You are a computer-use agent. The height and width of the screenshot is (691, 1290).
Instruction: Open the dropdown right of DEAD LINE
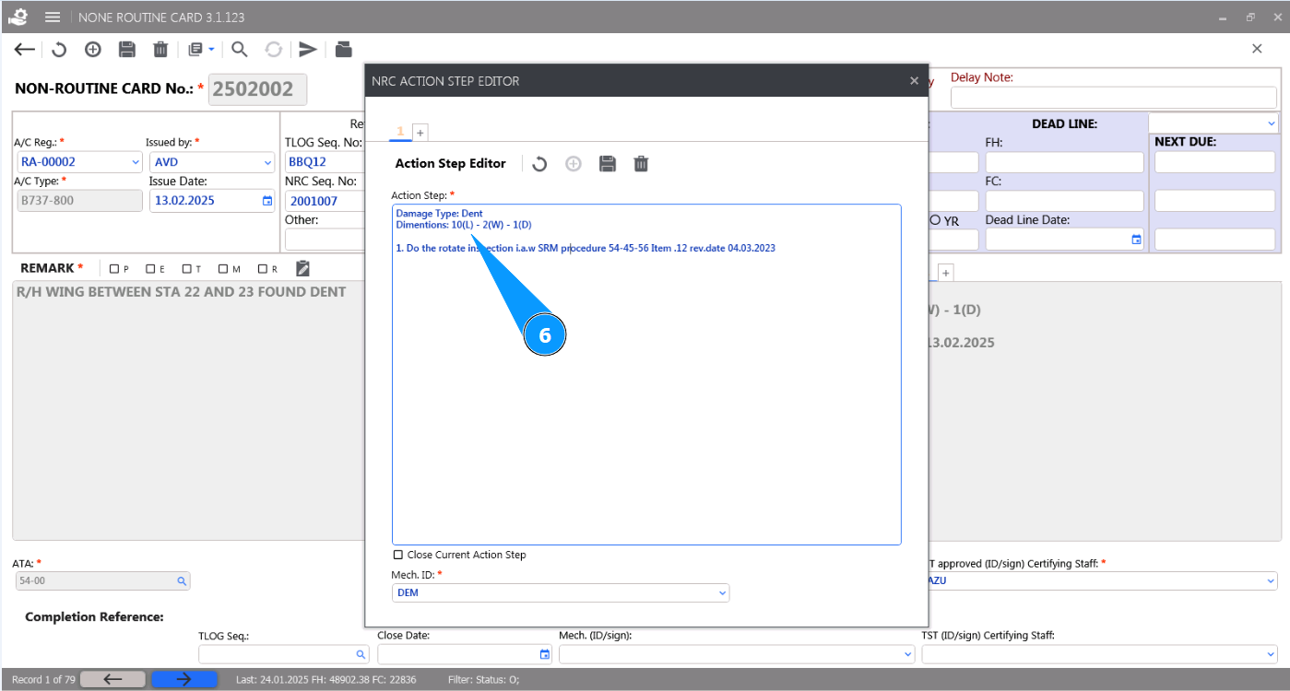[x=1213, y=123]
